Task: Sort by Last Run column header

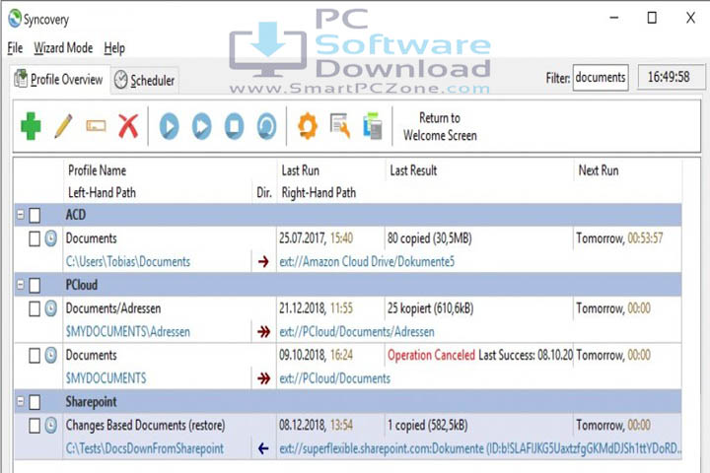Action: [300, 170]
